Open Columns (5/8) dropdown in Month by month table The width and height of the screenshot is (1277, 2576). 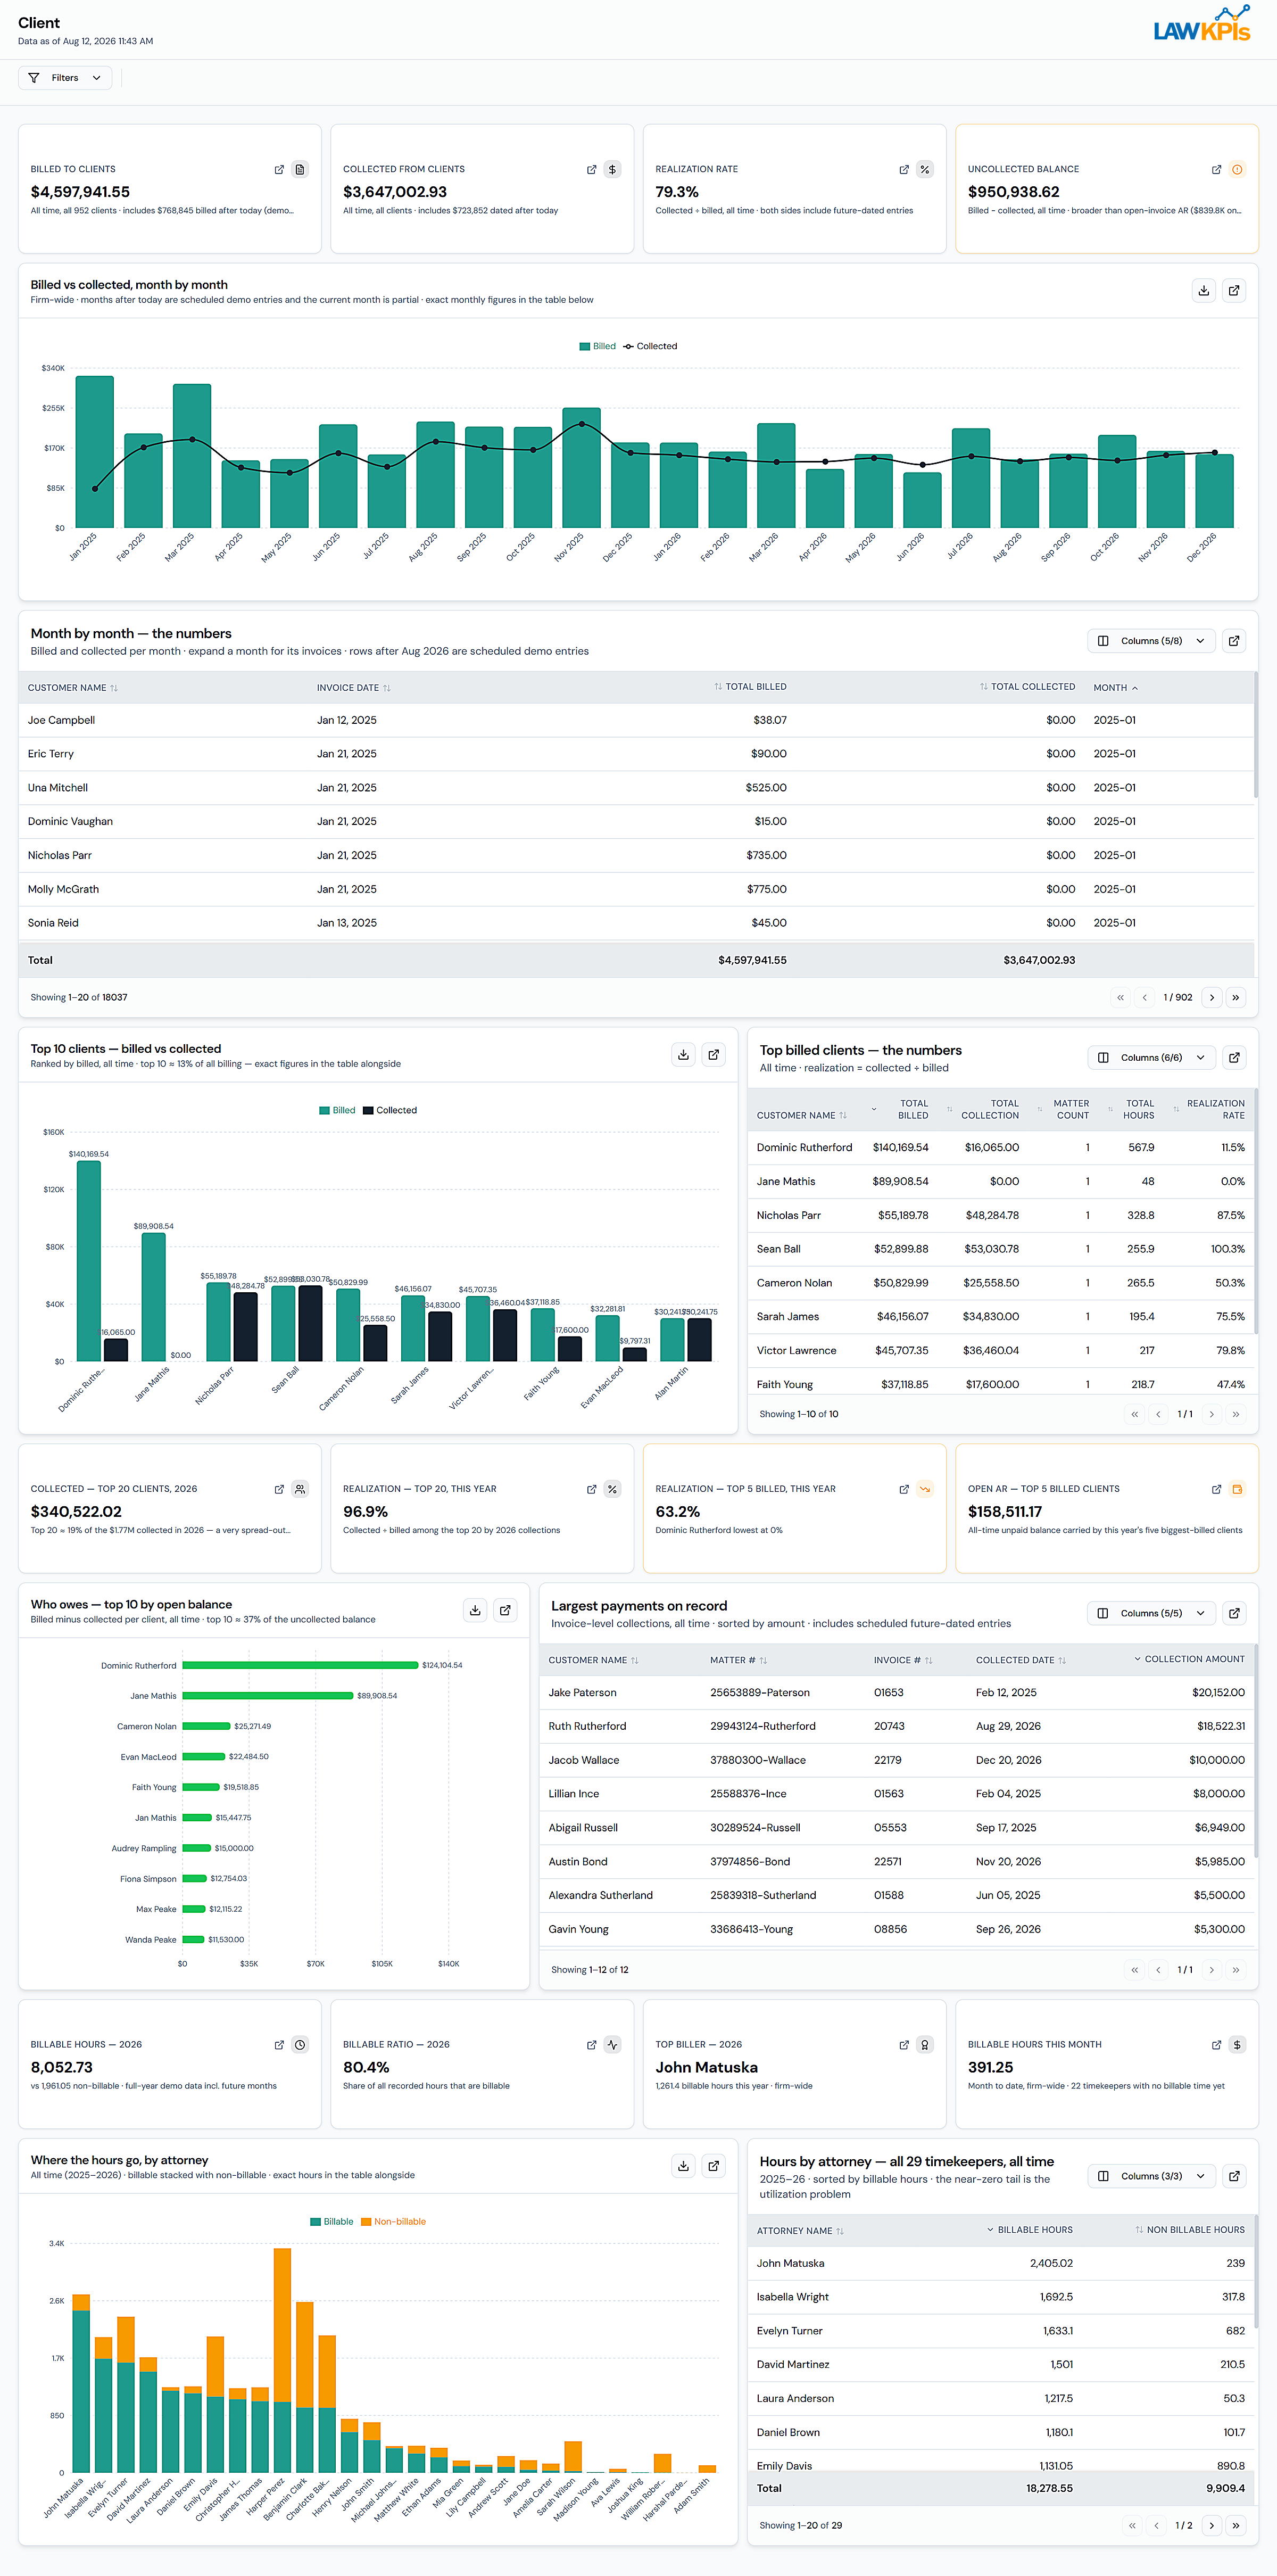[1151, 641]
